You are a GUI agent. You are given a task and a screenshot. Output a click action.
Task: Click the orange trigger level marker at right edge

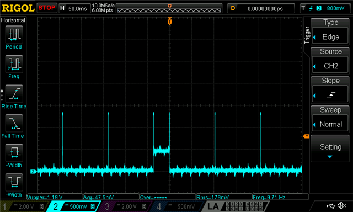306,136
